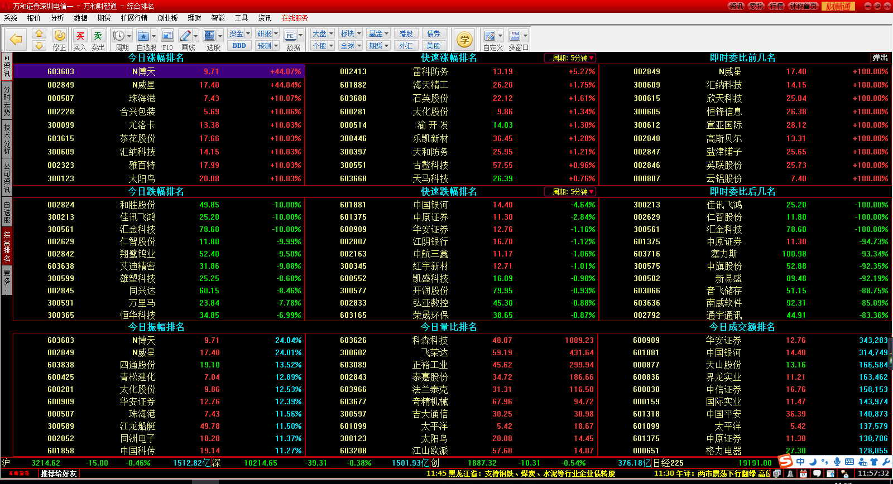Toggle the Sogou soft keyboard icon
893x484 pixels.
(x=849, y=462)
